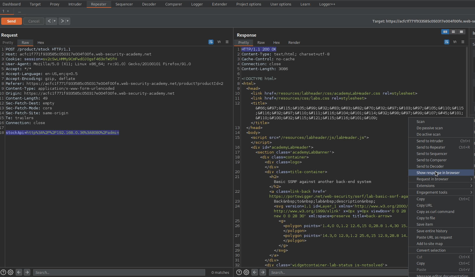475x277 pixels.
Task: Expand Engagement tools submenu
Action: click(x=441, y=192)
